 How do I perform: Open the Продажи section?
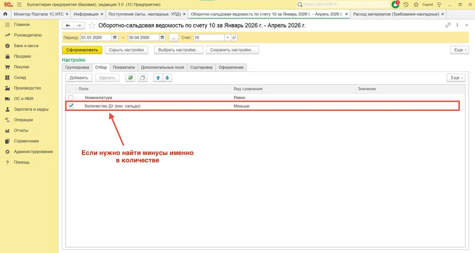pos(23,56)
